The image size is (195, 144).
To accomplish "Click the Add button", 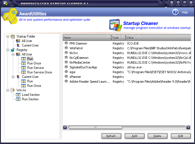I will pos(134,136).
